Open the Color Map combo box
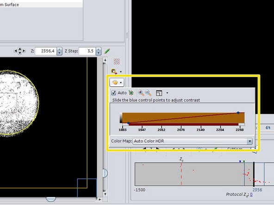 point(193,141)
